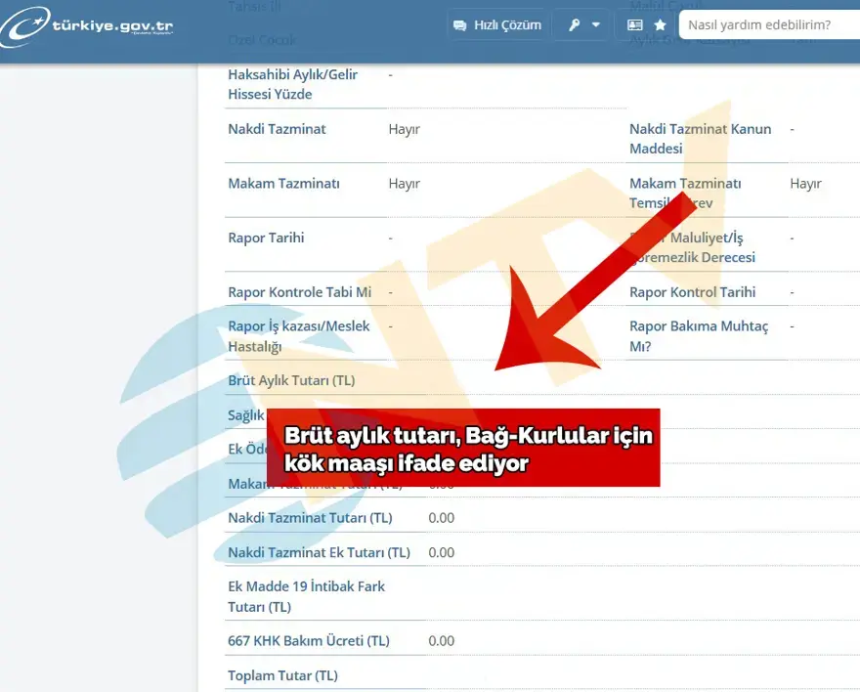This screenshot has height=692, width=860.
Task: Select 'Hayır' value next to Nakdi Tazminat
Action: (405, 129)
